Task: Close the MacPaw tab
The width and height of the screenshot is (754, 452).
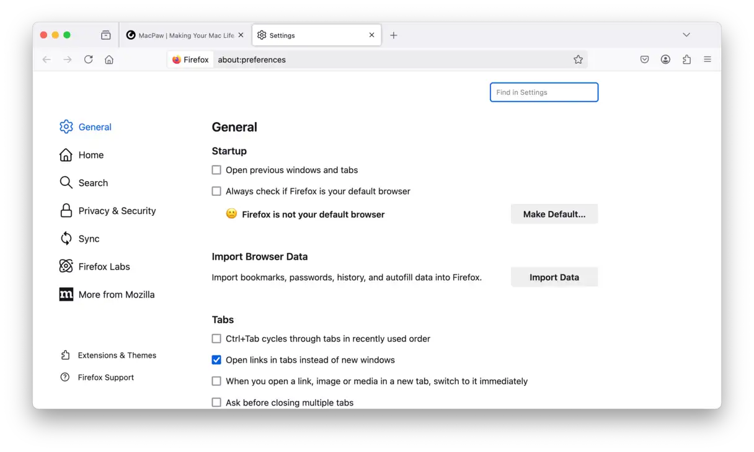Action: [x=241, y=35]
